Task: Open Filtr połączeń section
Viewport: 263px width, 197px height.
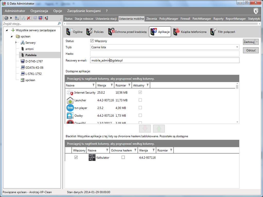Action: click(x=223, y=32)
